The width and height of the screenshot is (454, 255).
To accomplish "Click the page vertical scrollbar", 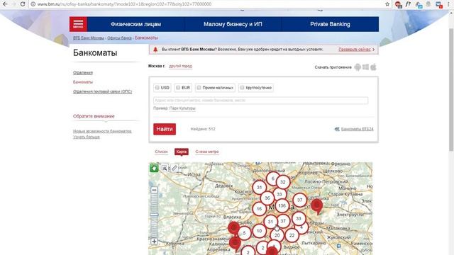I will 451,90.
